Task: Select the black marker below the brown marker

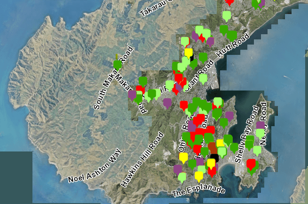Action: 214,158
